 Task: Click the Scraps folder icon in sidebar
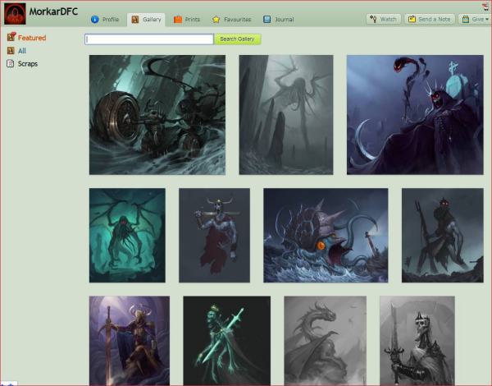click(11, 64)
